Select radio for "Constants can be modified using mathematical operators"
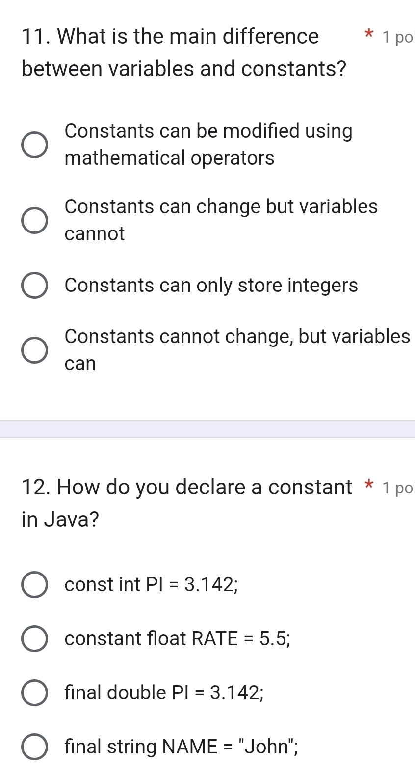 (x=35, y=145)
